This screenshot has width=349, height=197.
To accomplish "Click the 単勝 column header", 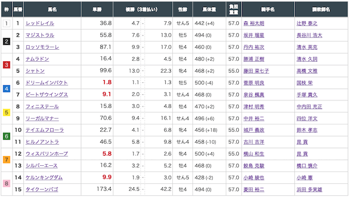I will click(x=97, y=9).
